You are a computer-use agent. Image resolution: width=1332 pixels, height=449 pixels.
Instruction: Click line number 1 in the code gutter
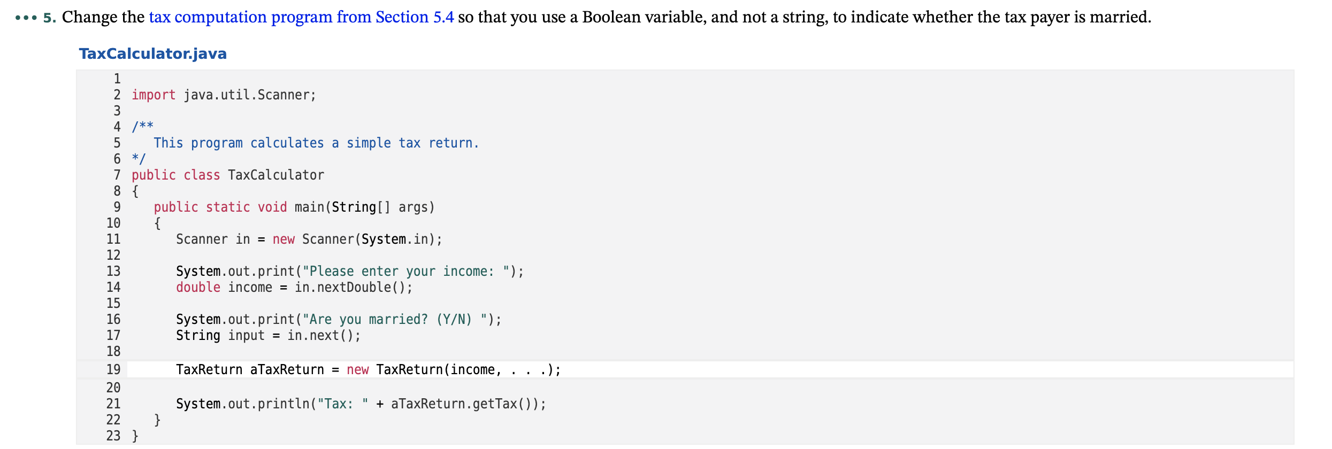(117, 79)
